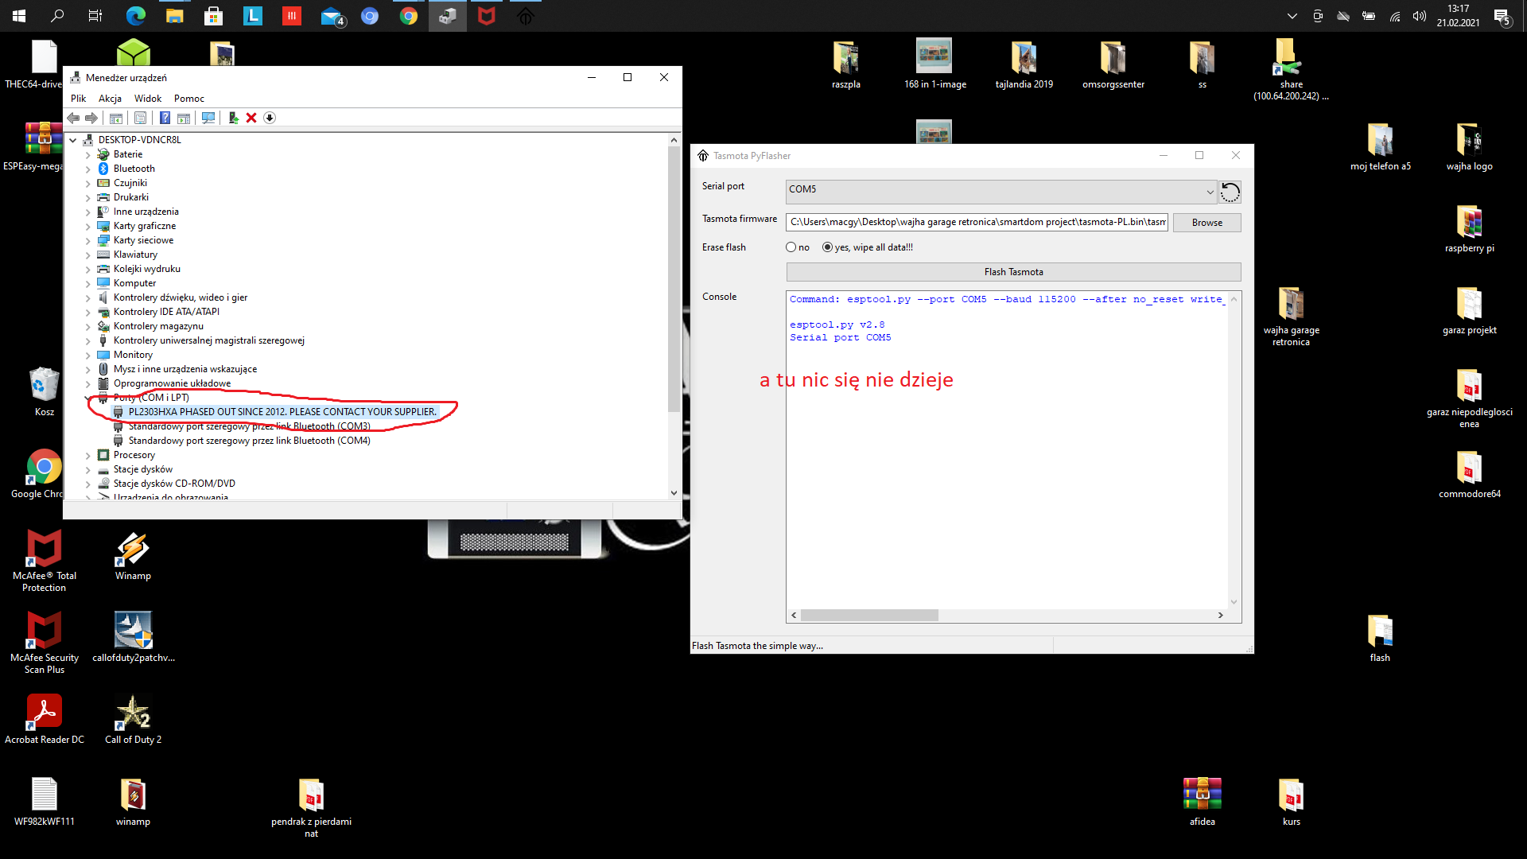Image resolution: width=1527 pixels, height=859 pixels.
Task: Expand the Karty sieciowe category
Action: 88,240
